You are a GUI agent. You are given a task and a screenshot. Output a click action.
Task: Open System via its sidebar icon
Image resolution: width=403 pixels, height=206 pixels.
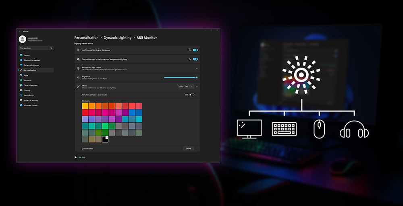point(21,55)
